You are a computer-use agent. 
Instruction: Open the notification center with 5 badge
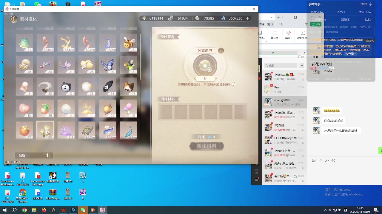[376, 210]
